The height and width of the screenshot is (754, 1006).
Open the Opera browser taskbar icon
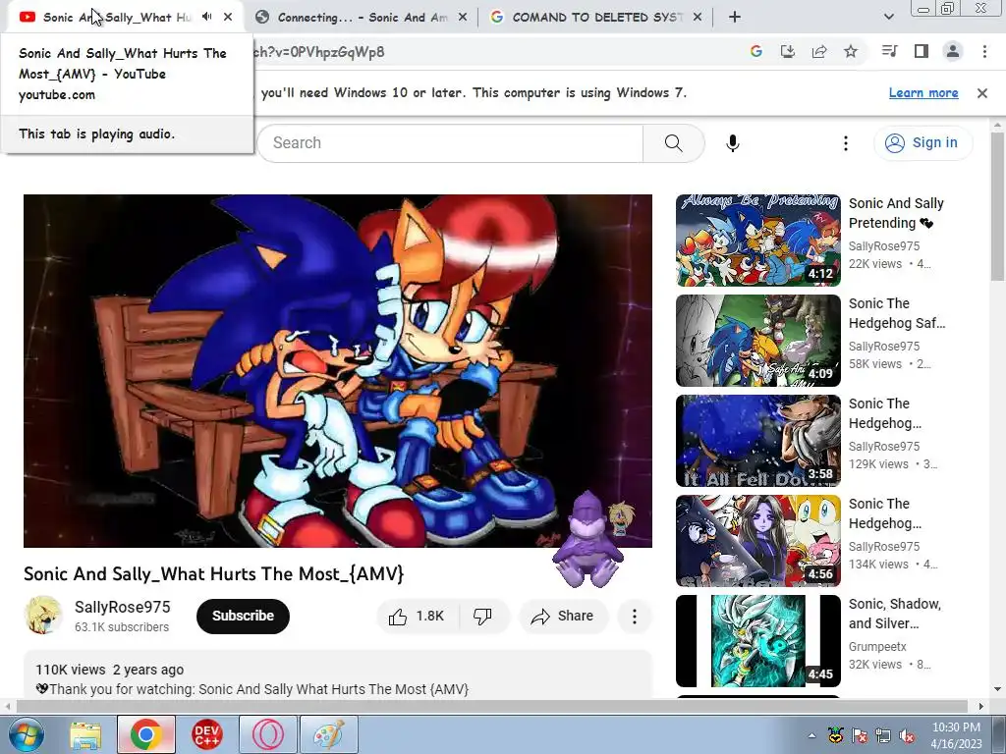[268, 734]
